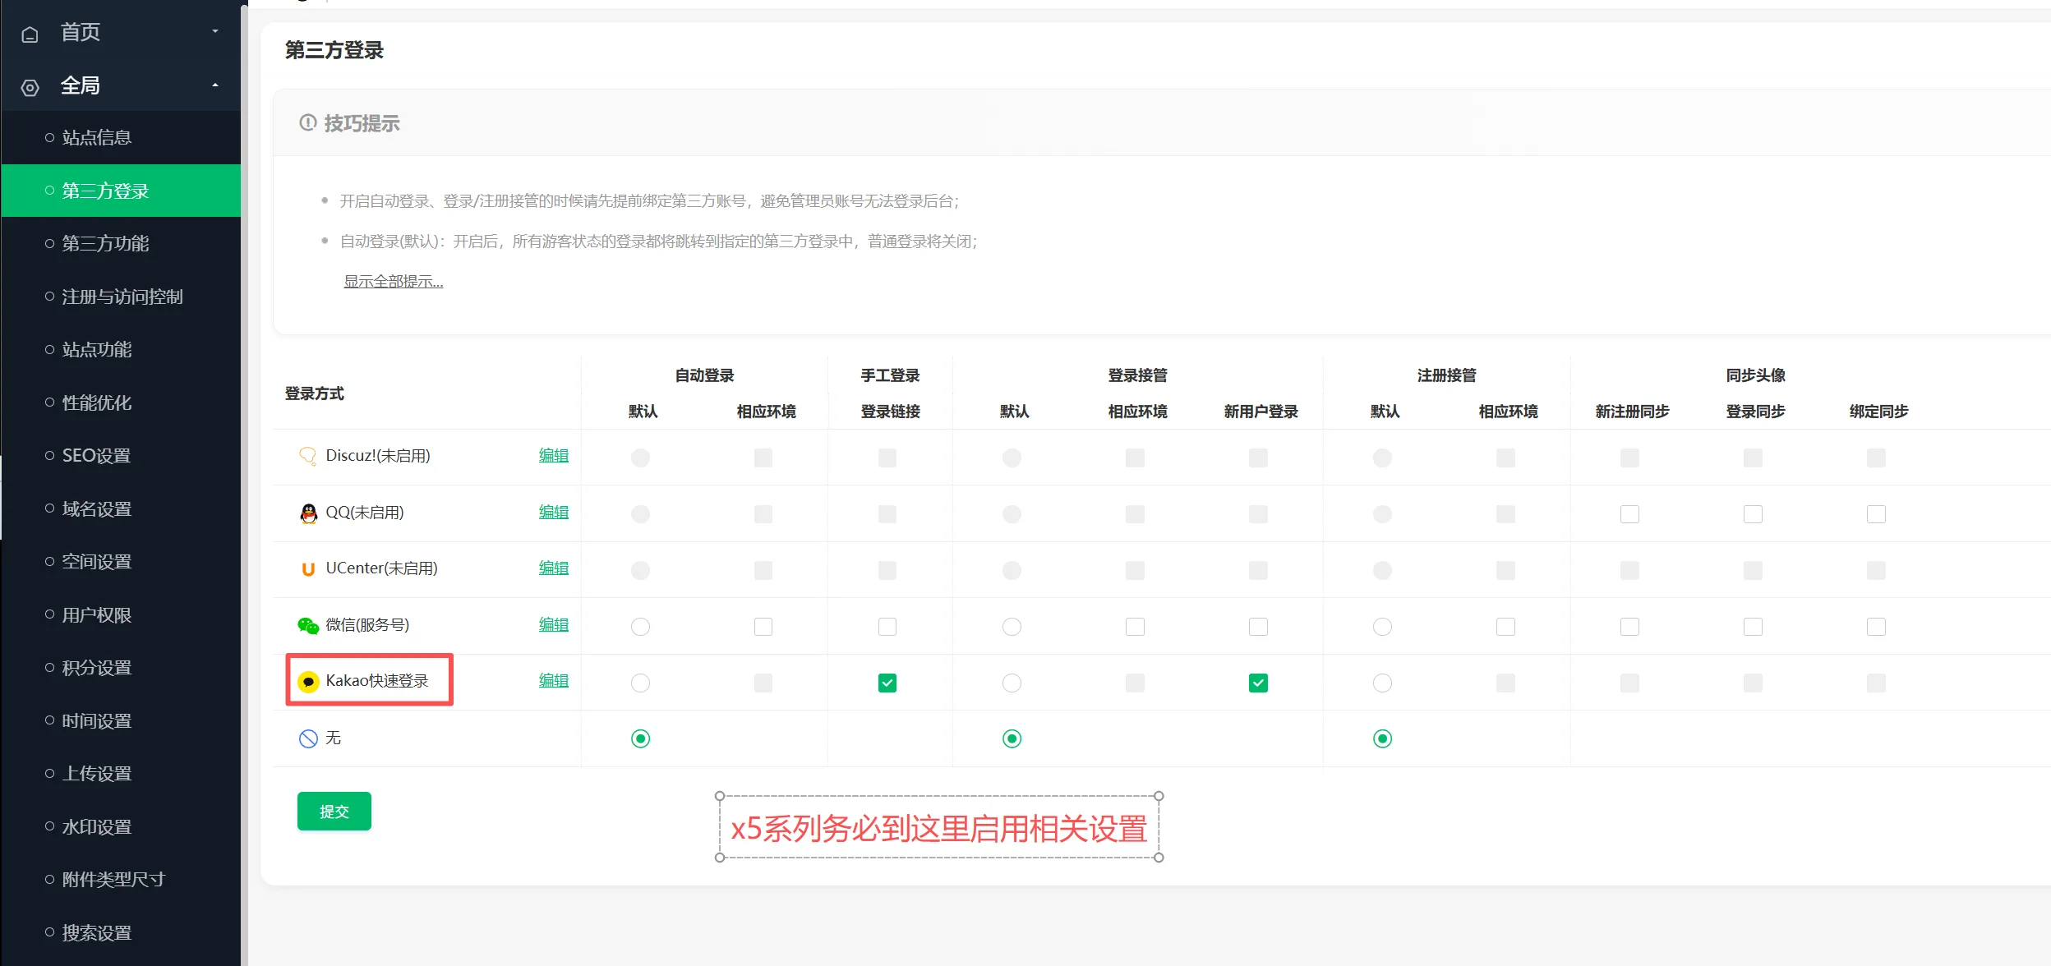Viewport: 2051px width, 966px height.
Task: Click the home icon beside 首页
Action: coord(30,34)
